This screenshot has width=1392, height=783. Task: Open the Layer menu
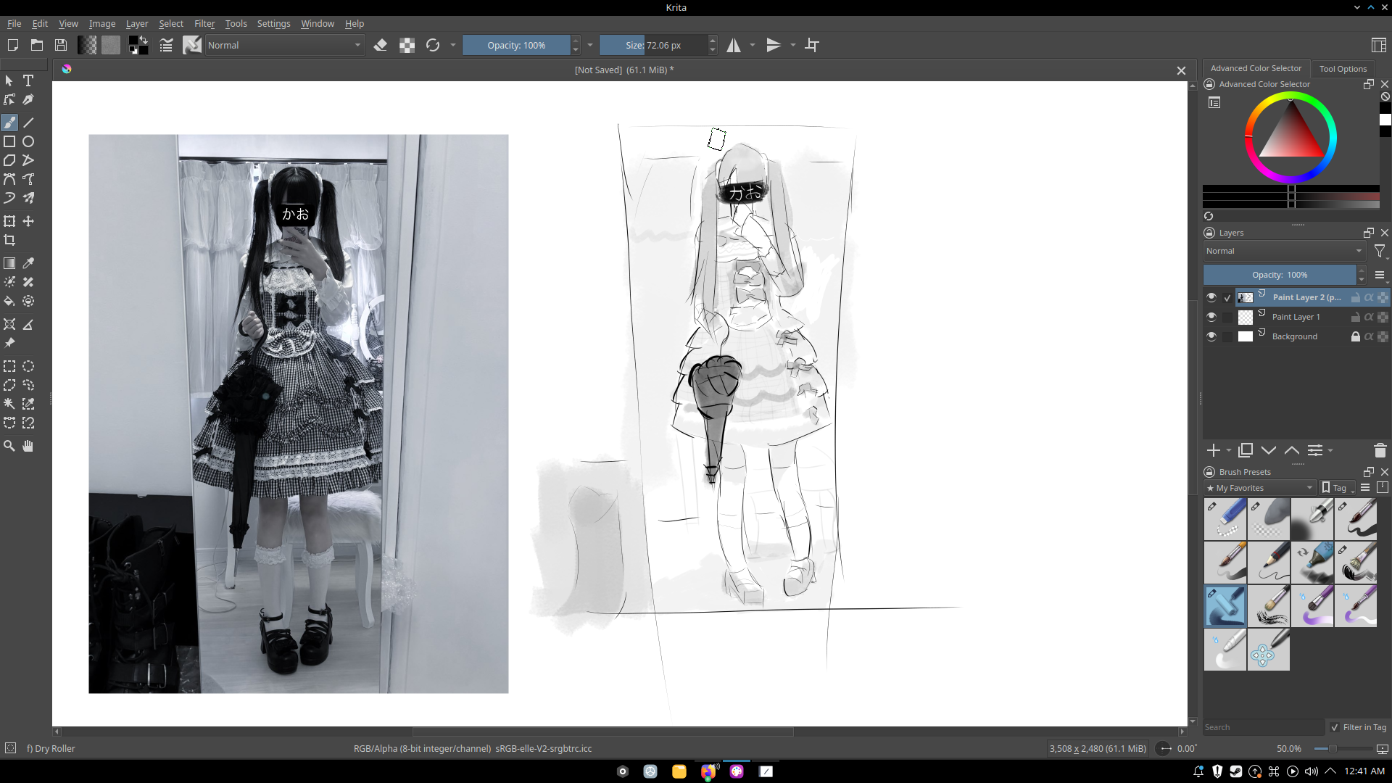click(x=136, y=23)
